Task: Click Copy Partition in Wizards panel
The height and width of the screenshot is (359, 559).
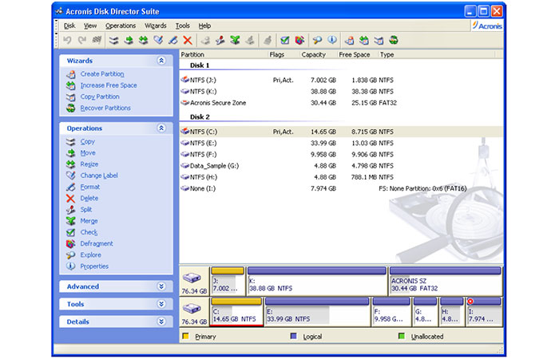Action: coord(100,97)
